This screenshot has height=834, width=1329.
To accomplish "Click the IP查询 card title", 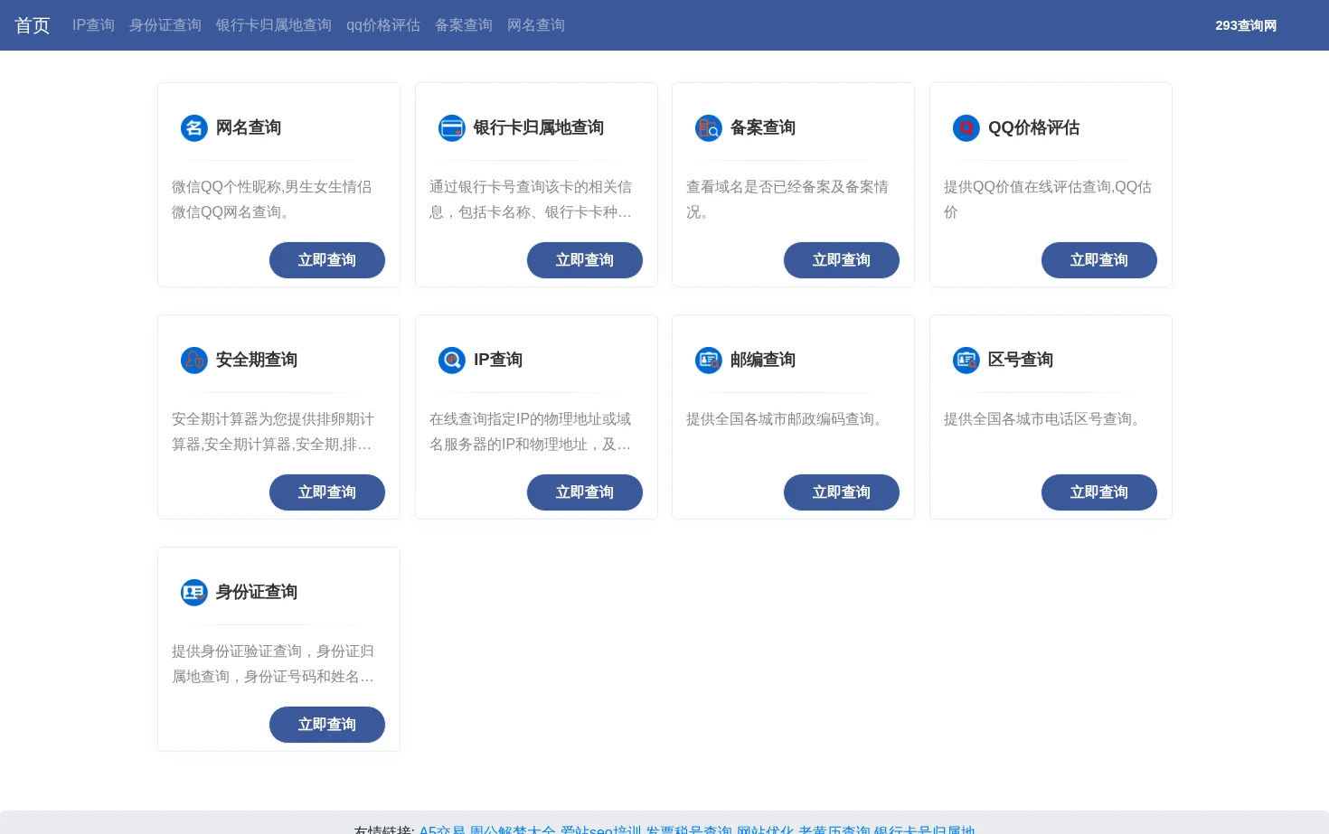I will 498,361.
